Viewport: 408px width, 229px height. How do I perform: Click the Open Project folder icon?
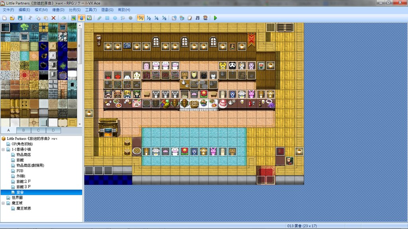click(x=12, y=18)
